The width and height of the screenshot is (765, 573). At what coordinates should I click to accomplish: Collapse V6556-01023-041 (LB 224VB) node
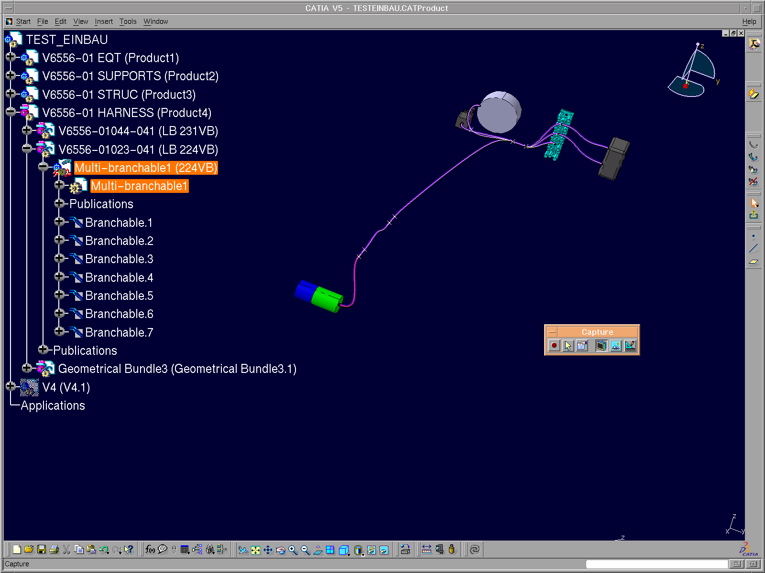27,149
